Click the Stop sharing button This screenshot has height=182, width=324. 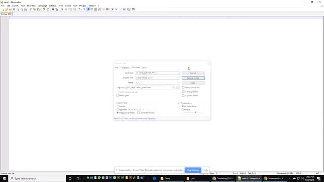[x=193, y=170]
